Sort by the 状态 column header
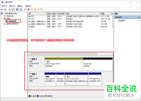The width and height of the screenshot is (141, 101). [x=82, y=14]
